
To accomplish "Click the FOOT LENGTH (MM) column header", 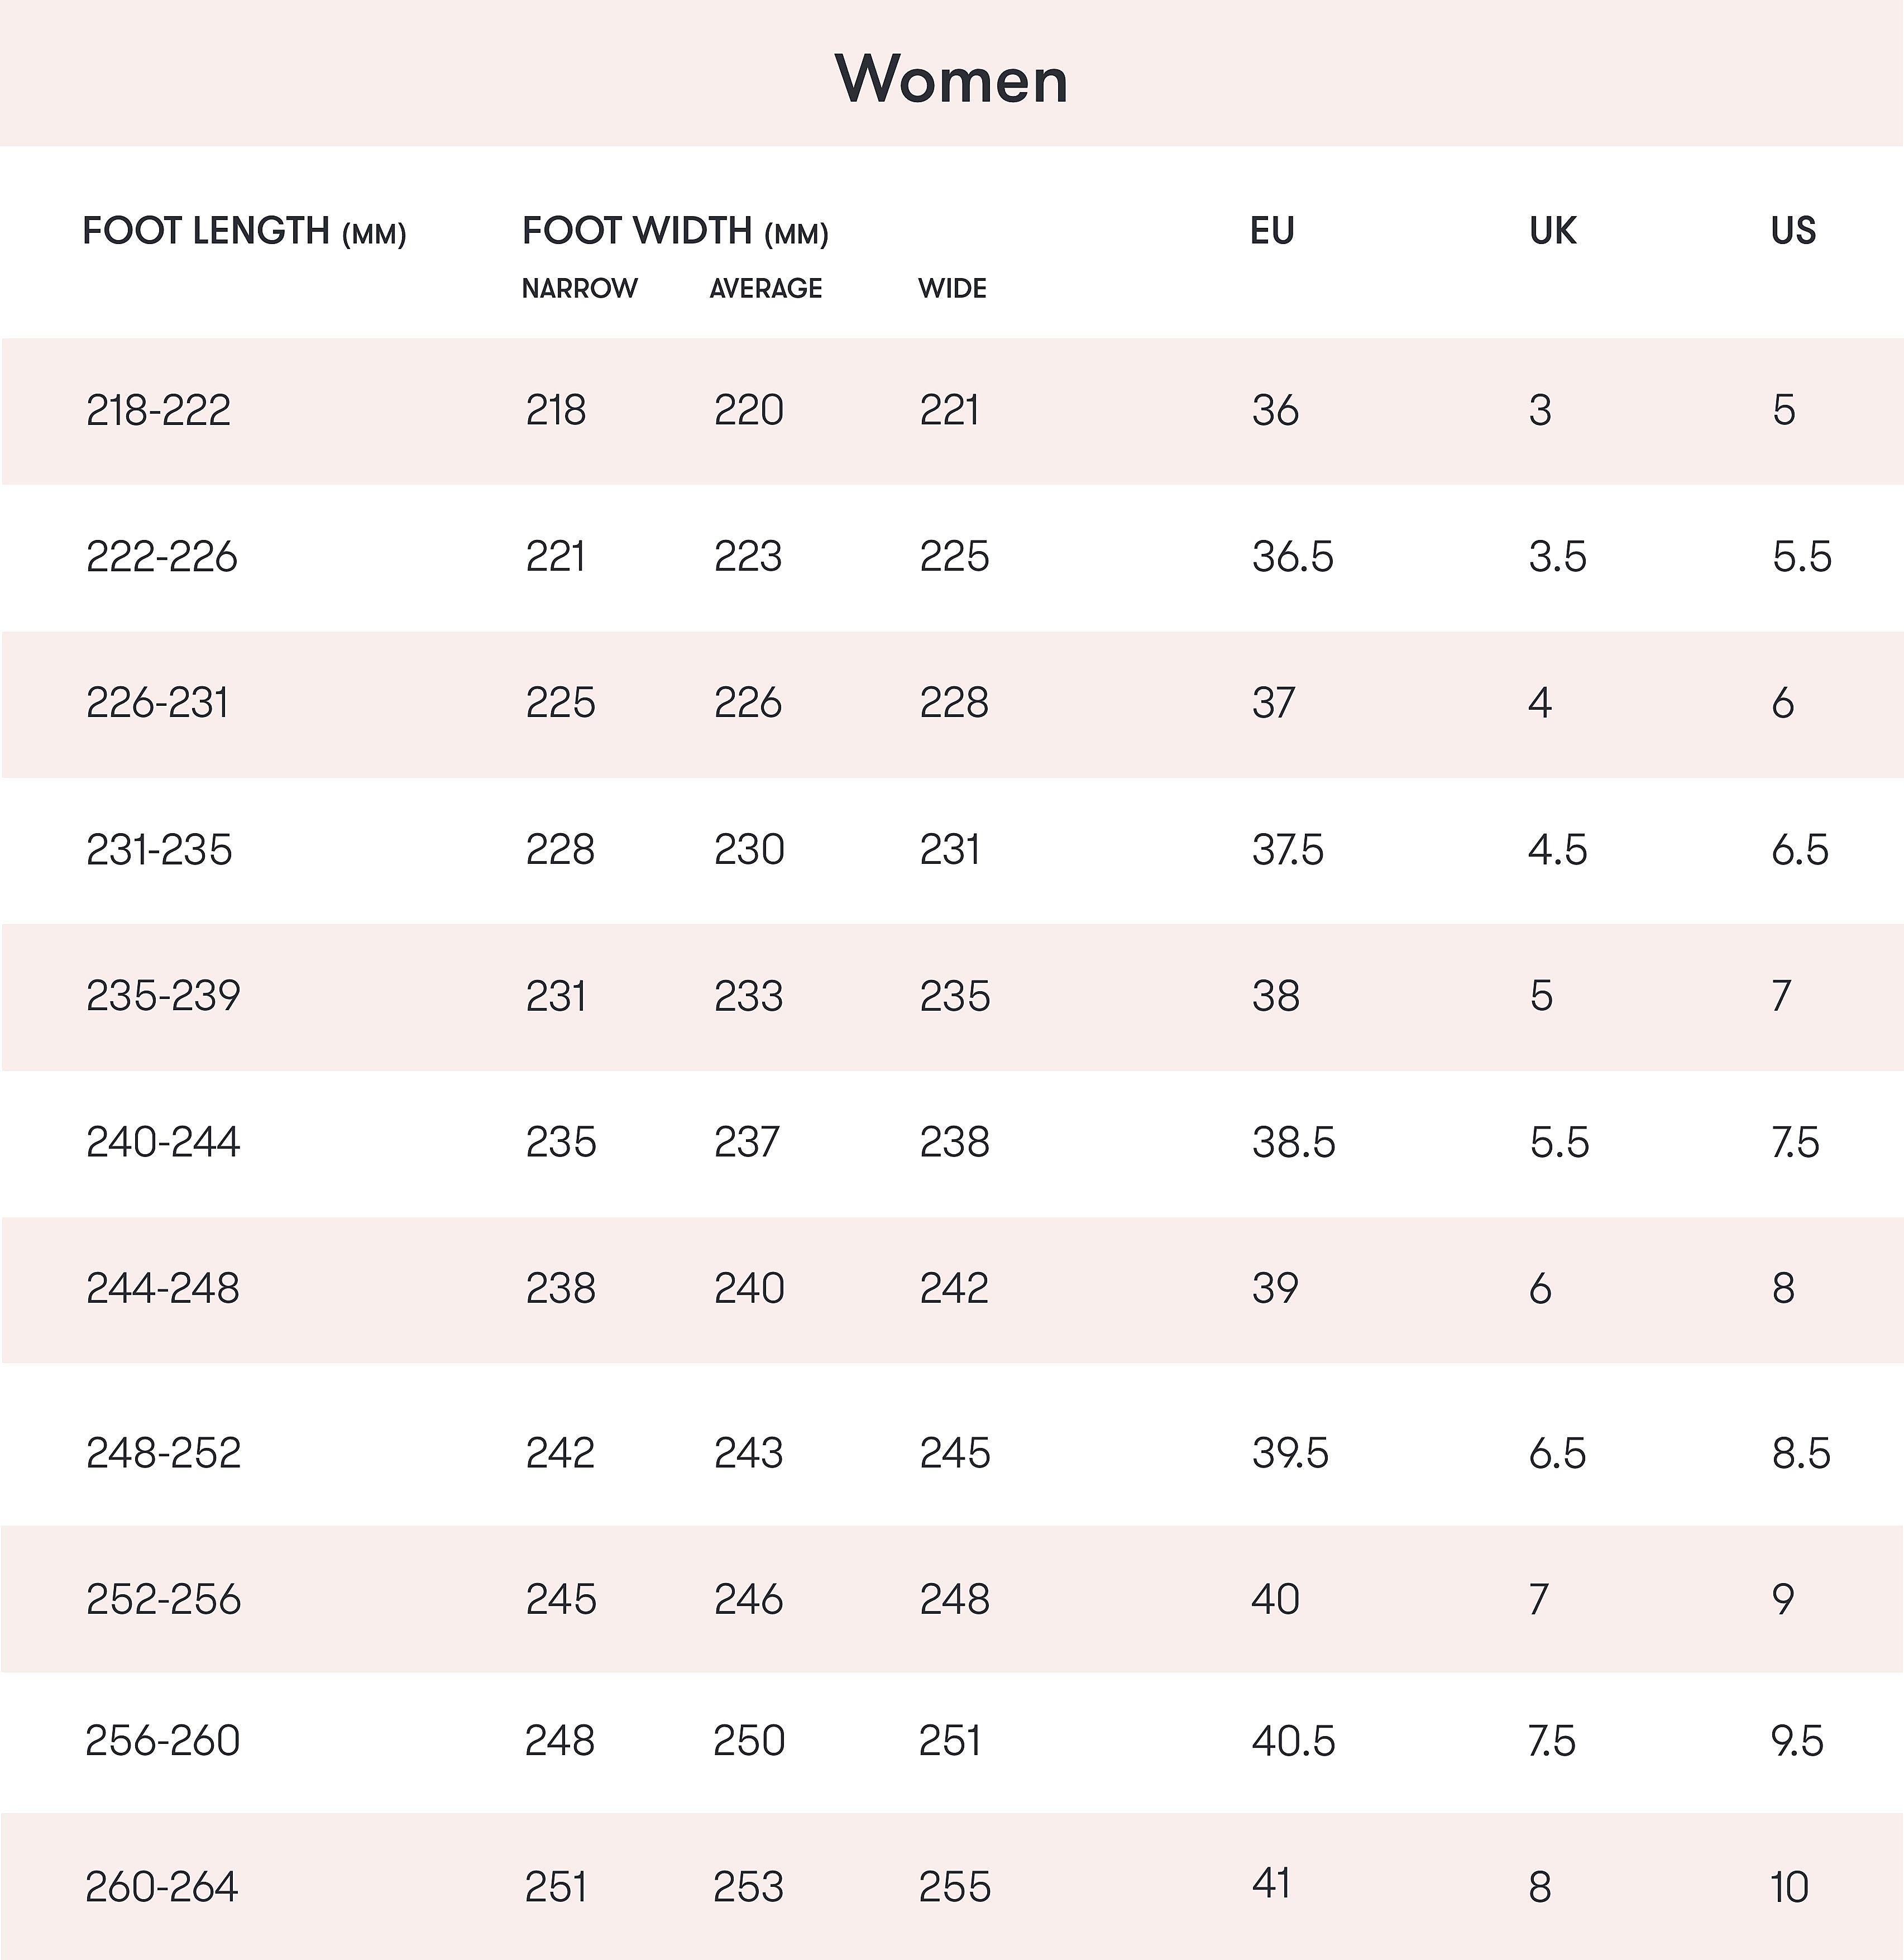I will tap(244, 232).
